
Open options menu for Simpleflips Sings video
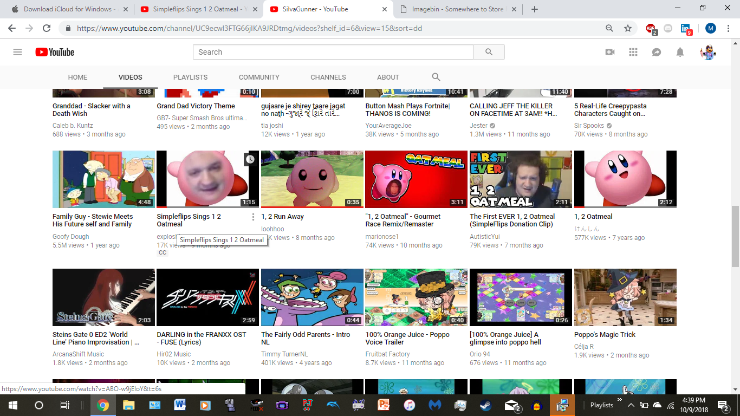tap(253, 217)
